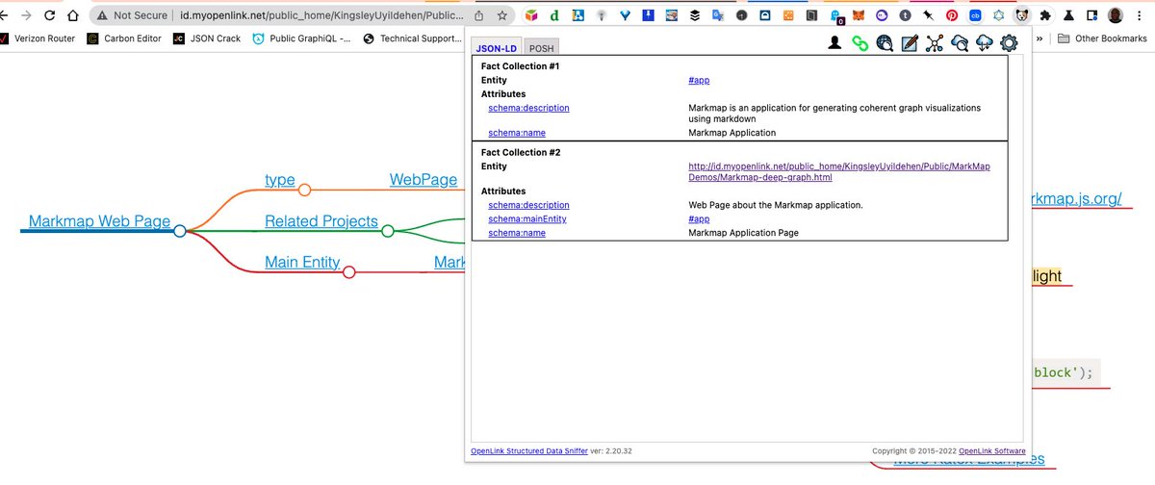This screenshot has height=485, width=1155.
Task: Click the person icon in the Sniffer popup toolbar
Action: tap(835, 42)
